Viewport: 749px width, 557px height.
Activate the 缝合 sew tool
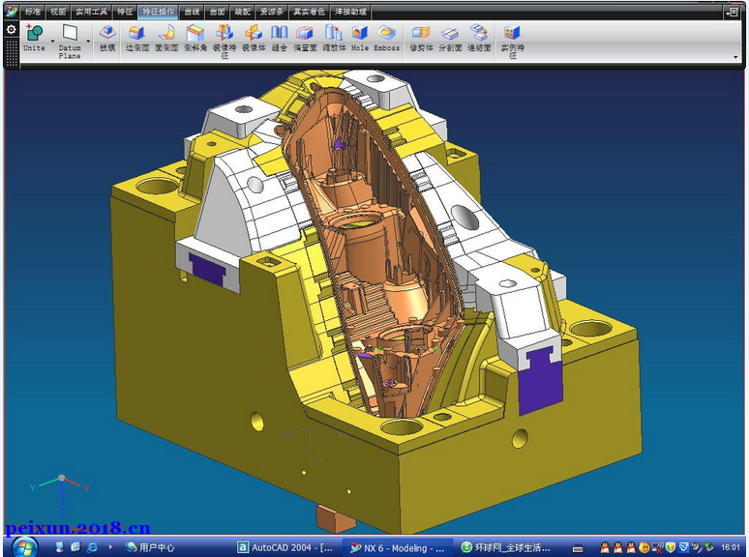tap(280, 38)
